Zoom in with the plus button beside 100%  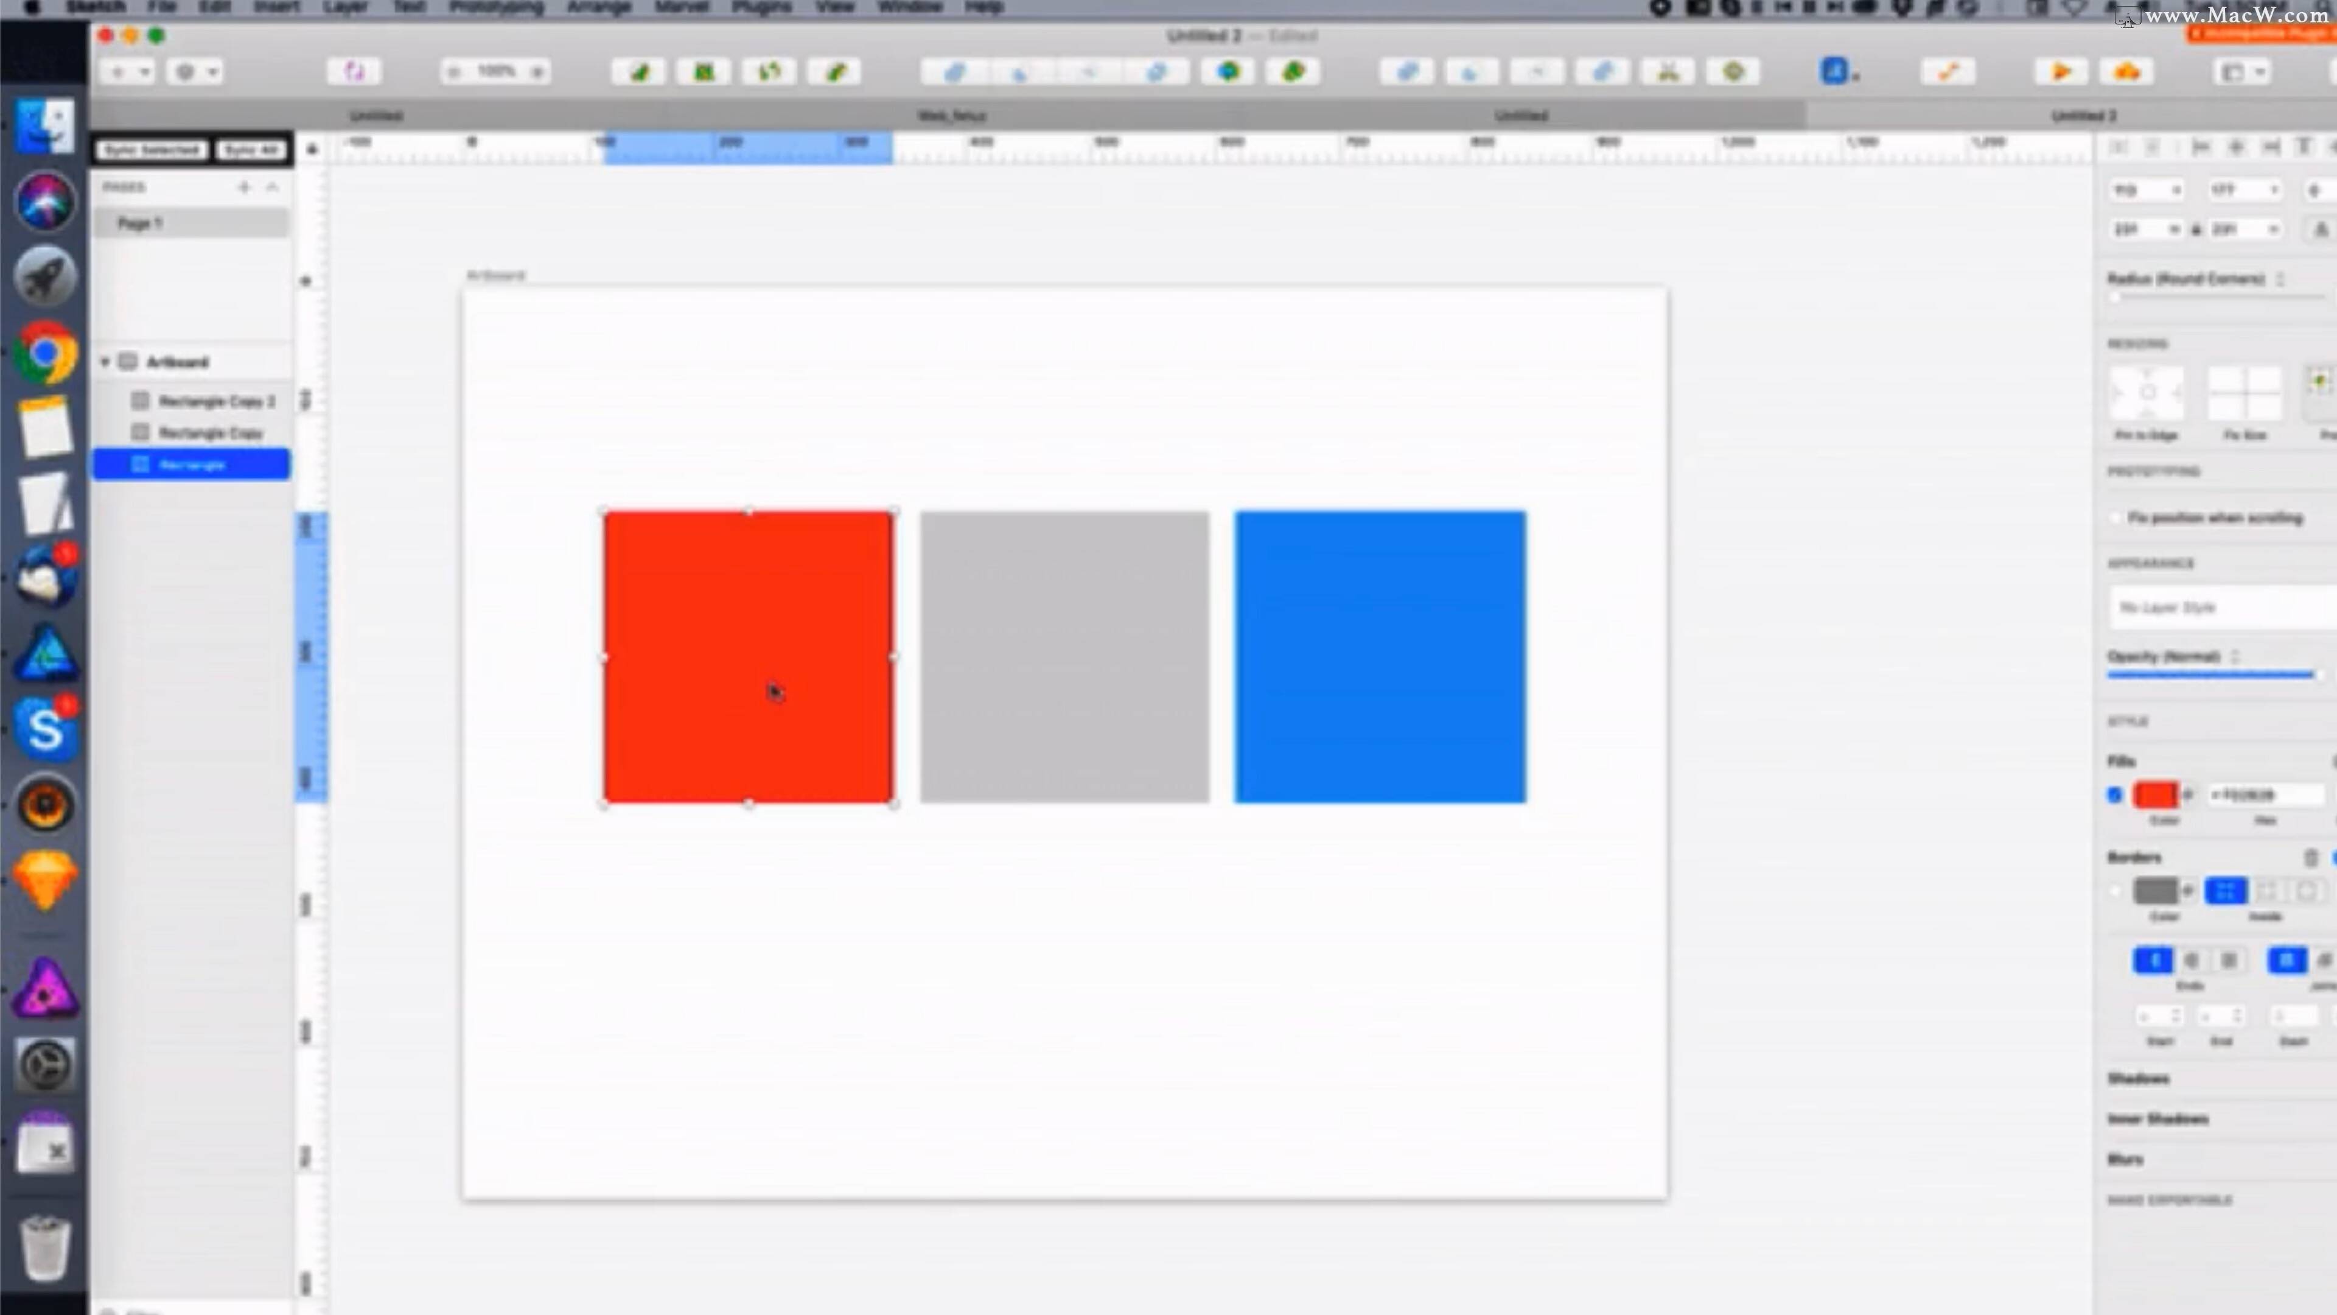537,72
